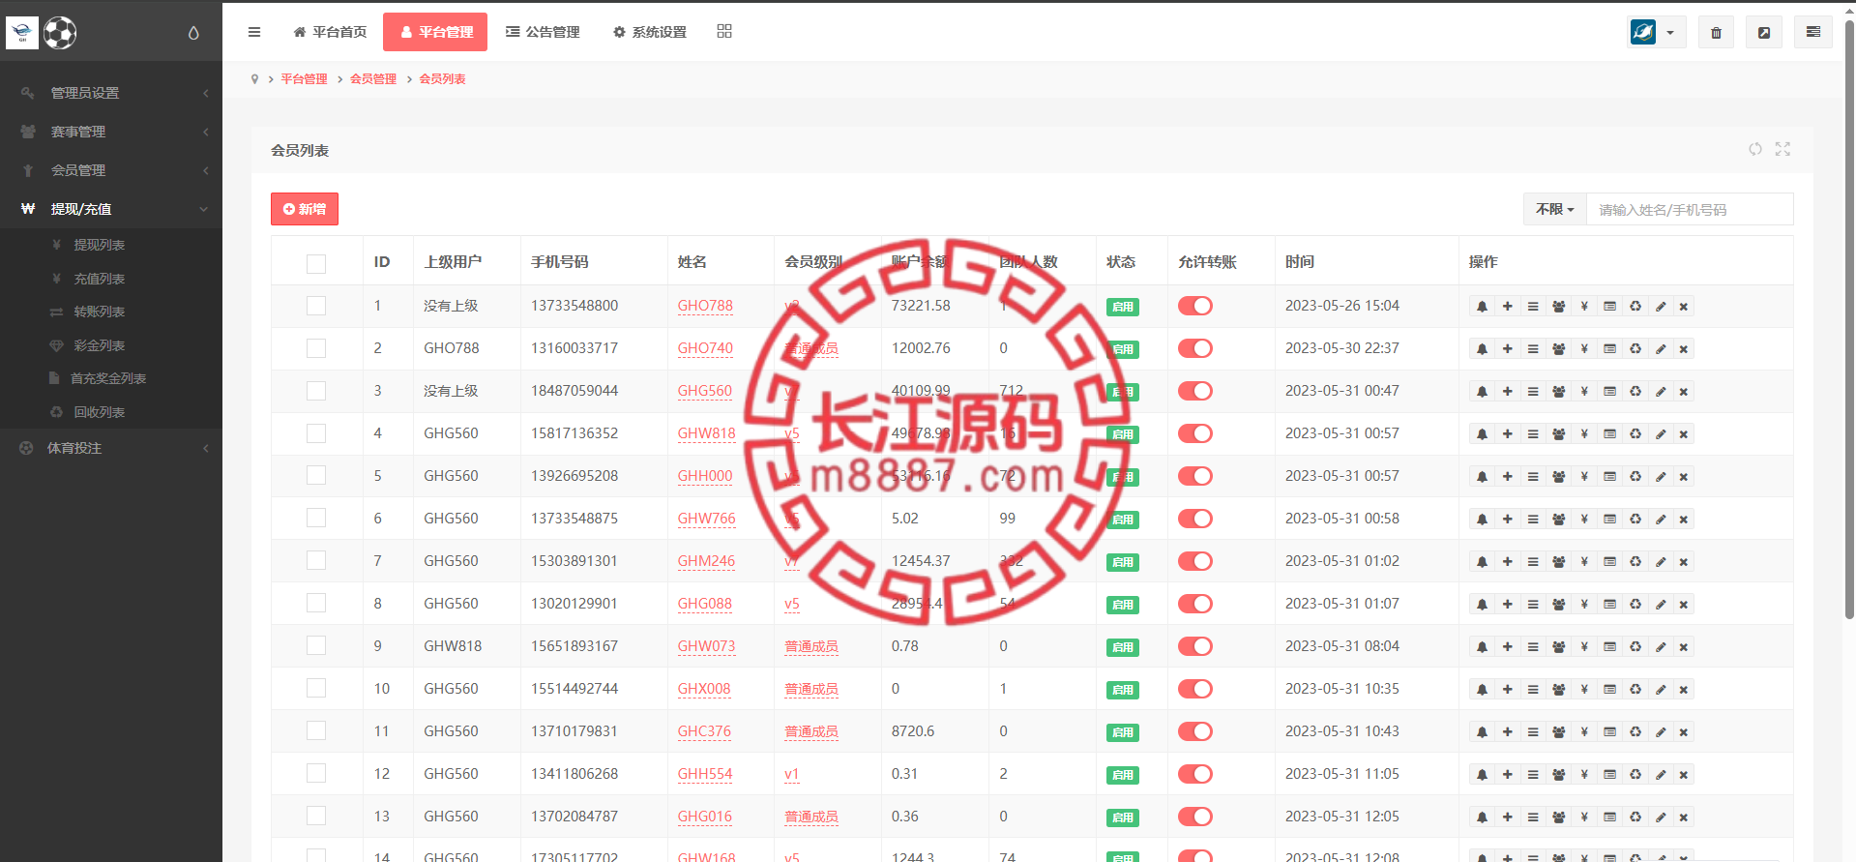Click the location pin breadcrumb icon
The image size is (1856, 862).
[254, 79]
